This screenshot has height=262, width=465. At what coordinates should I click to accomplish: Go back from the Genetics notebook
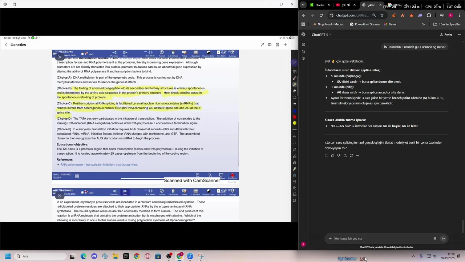pos(6,45)
